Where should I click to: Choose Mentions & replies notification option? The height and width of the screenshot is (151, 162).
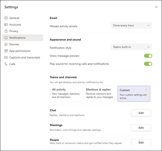click(x=100, y=94)
